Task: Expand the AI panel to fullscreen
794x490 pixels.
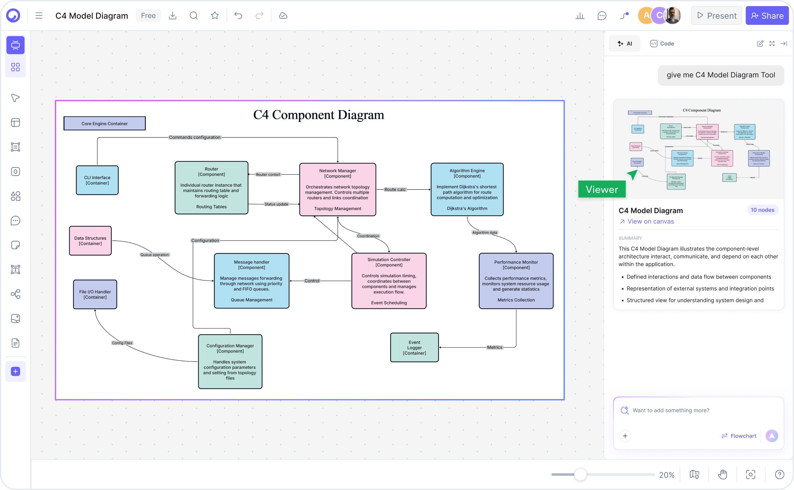Action: coord(772,44)
